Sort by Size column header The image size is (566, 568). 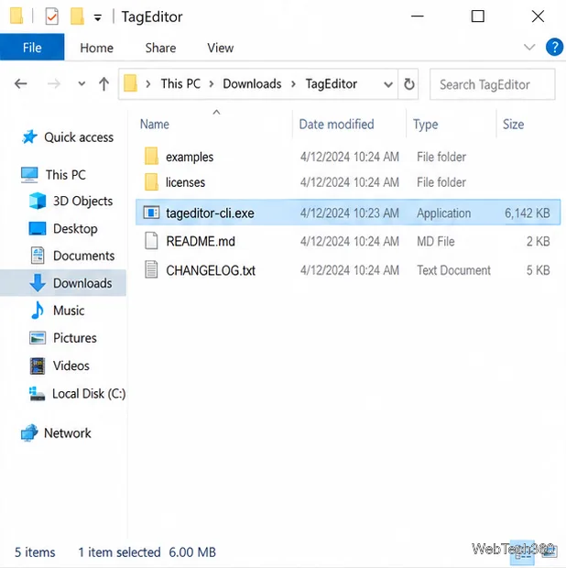(x=513, y=125)
